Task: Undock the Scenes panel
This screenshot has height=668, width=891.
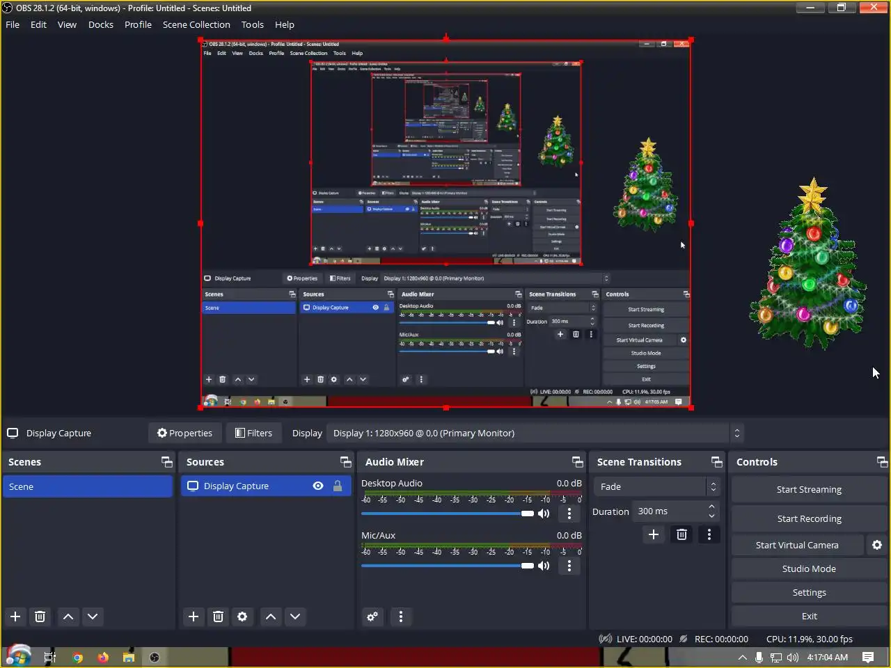Action: pyautogui.click(x=167, y=462)
